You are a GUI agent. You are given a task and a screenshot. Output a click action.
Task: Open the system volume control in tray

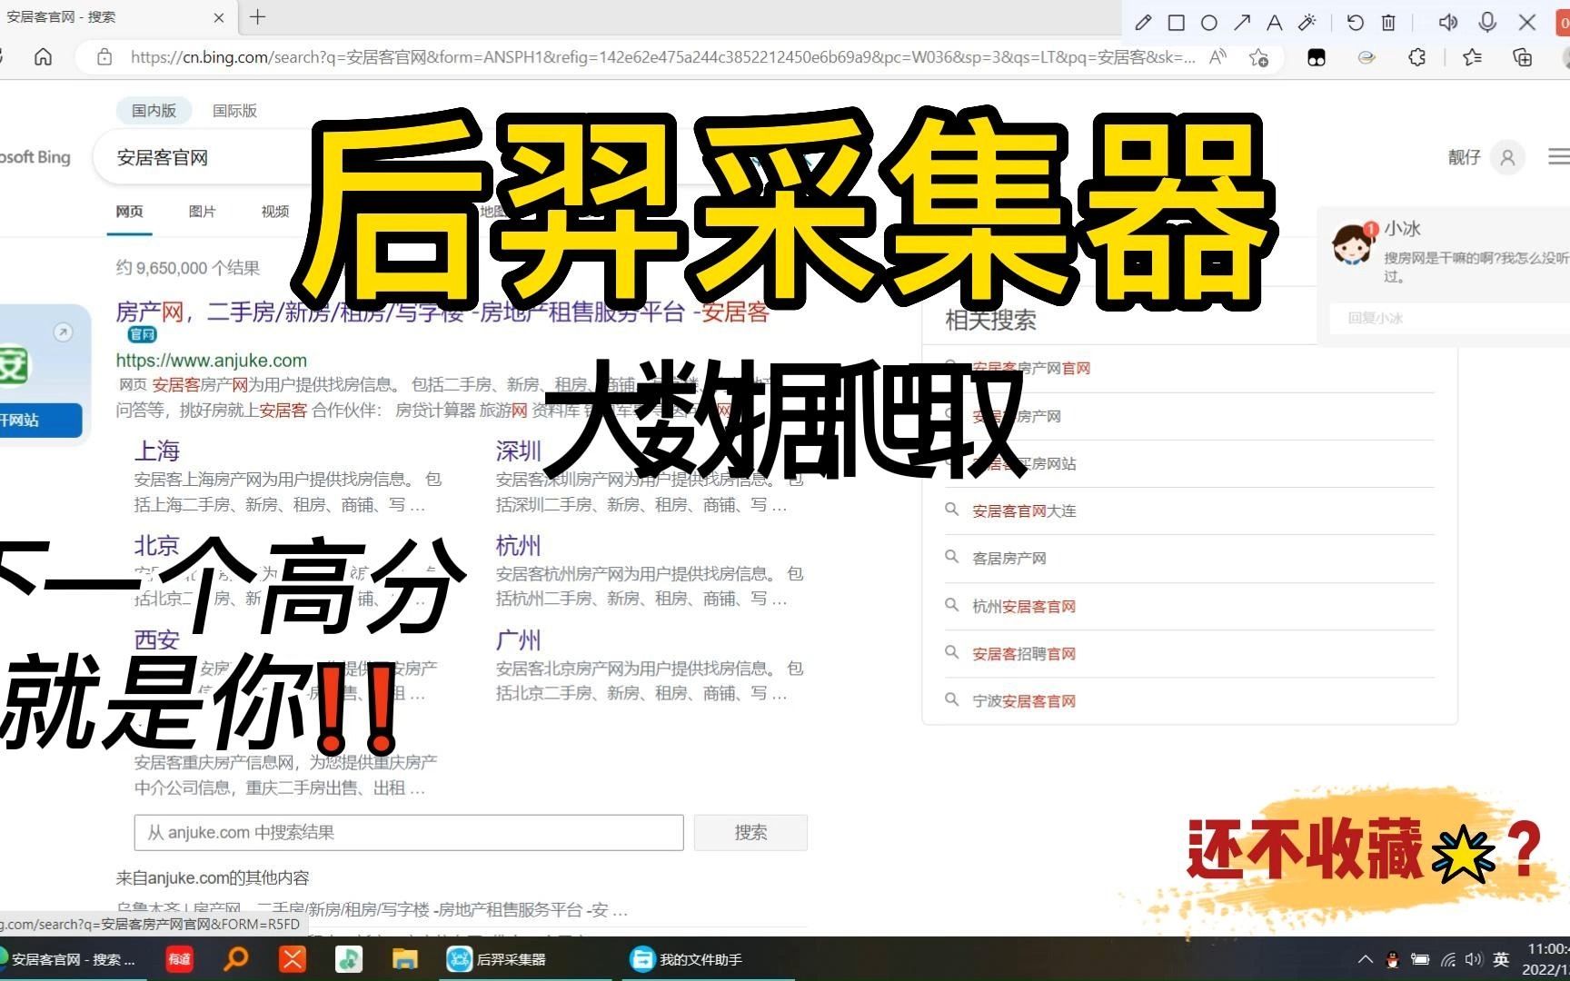click(1474, 959)
